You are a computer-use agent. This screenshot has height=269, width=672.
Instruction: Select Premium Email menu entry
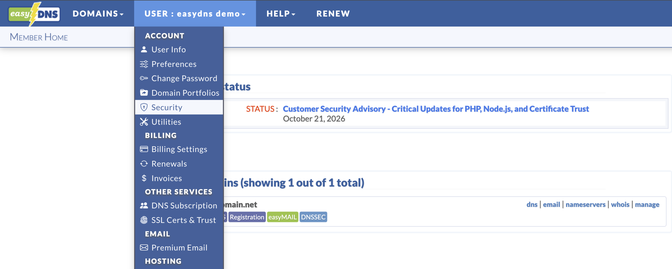179,248
